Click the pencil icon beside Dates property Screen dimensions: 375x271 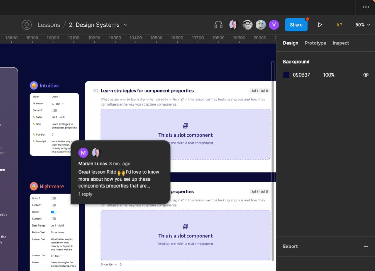point(34,117)
